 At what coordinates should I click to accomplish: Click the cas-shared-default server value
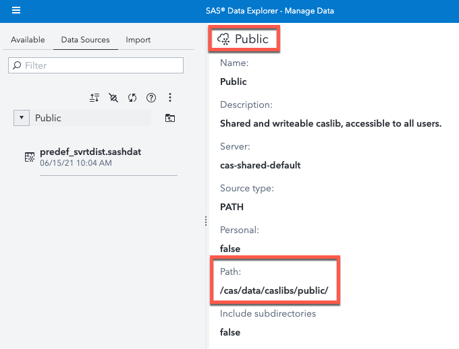point(260,165)
